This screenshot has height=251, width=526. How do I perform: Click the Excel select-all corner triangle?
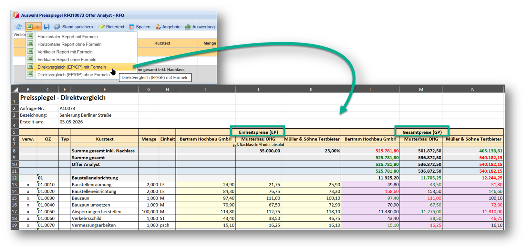(x=15, y=89)
